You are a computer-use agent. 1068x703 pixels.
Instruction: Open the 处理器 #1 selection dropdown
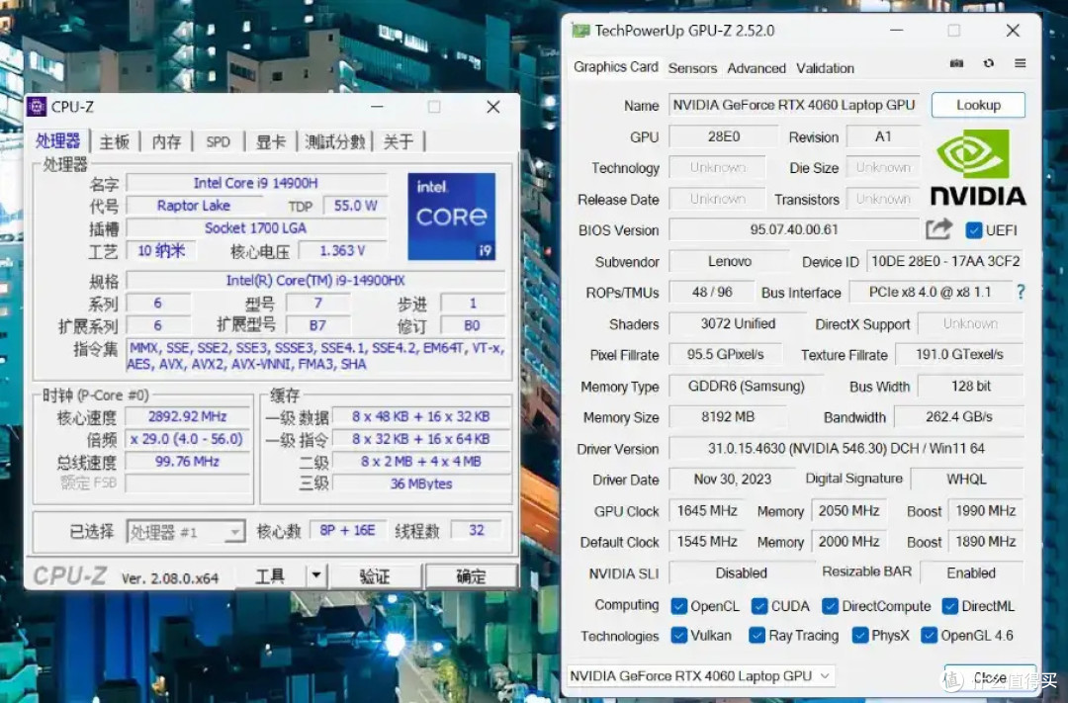coord(185,531)
